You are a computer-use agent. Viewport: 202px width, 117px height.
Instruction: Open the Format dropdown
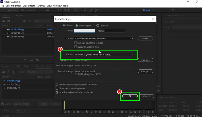104,55
